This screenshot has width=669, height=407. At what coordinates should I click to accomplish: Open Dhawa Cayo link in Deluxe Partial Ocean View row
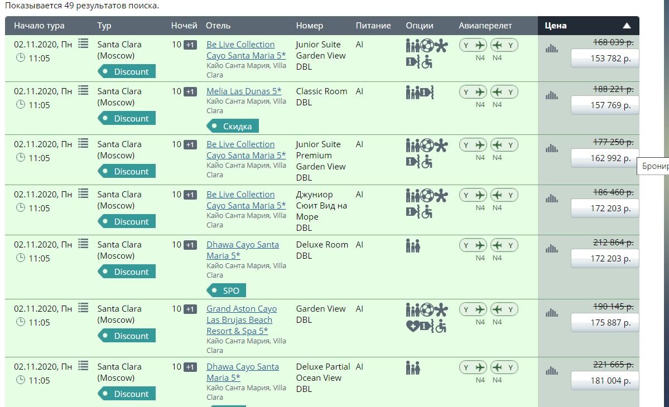click(243, 372)
